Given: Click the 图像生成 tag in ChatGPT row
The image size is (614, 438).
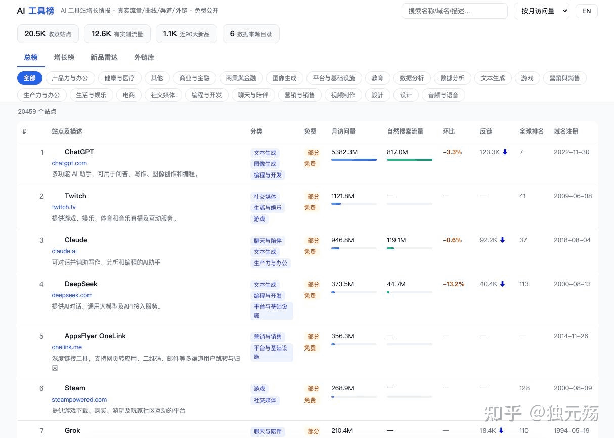Looking at the screenshot, I should click(265, 164).
